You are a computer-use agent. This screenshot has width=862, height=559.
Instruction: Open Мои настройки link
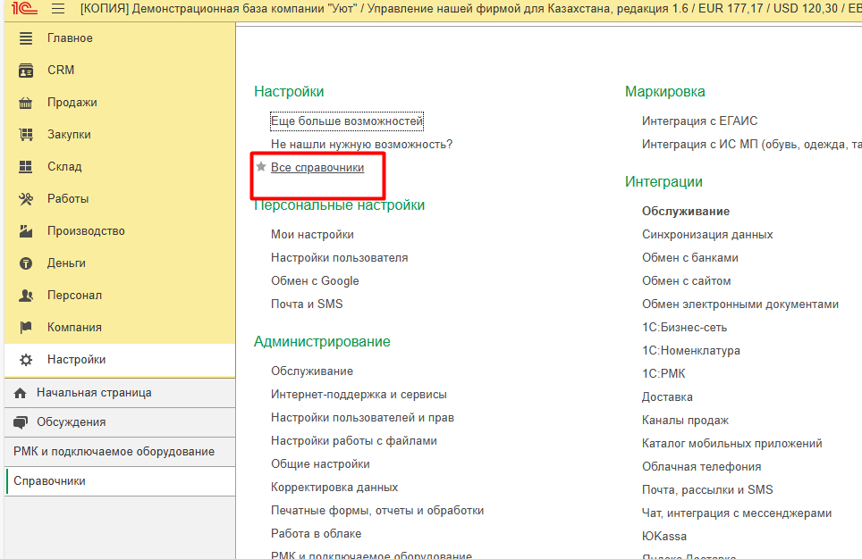coord(312,235)
